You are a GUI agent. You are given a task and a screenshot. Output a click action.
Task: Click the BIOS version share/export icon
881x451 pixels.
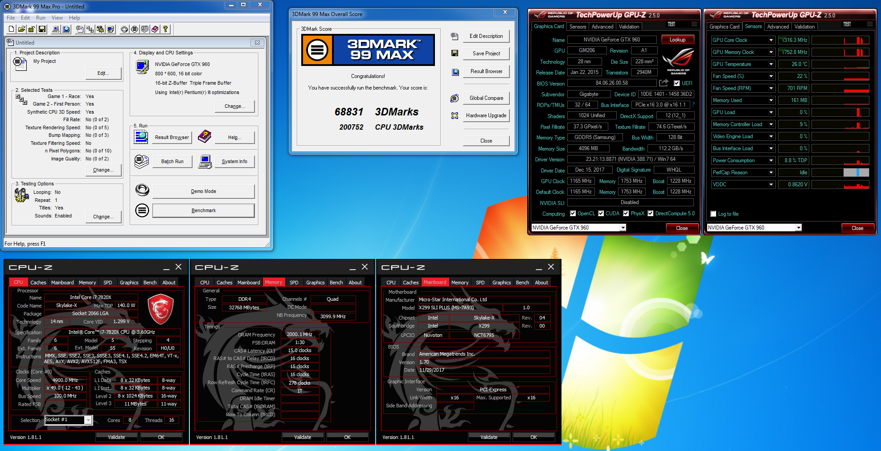pos(664,83)
